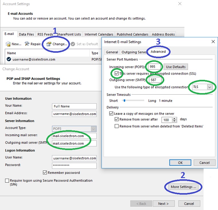Image resolution: width=218 pixels, height=210 pixels.
Task: Click the Incoming mail server field
Action: [x=74, y=136]
